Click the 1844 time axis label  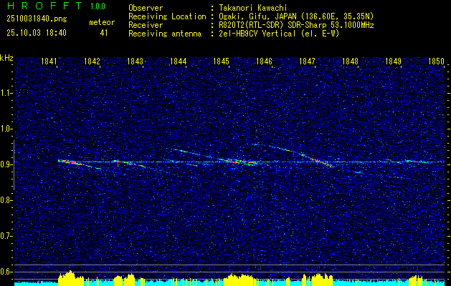[179, 61]
